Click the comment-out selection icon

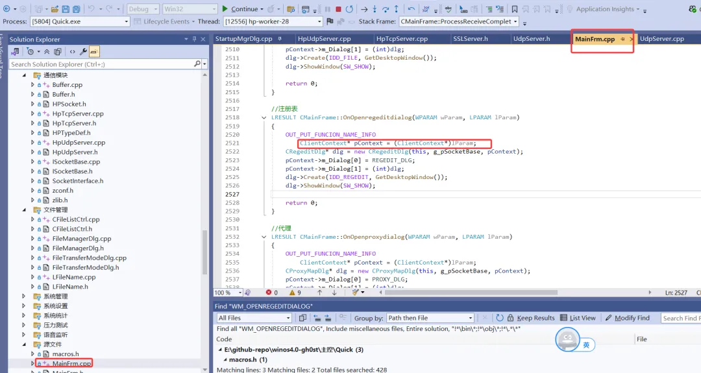click(x=489, y=9)
